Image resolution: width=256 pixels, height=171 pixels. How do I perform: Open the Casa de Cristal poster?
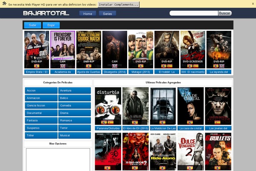(x=191, y=106)
